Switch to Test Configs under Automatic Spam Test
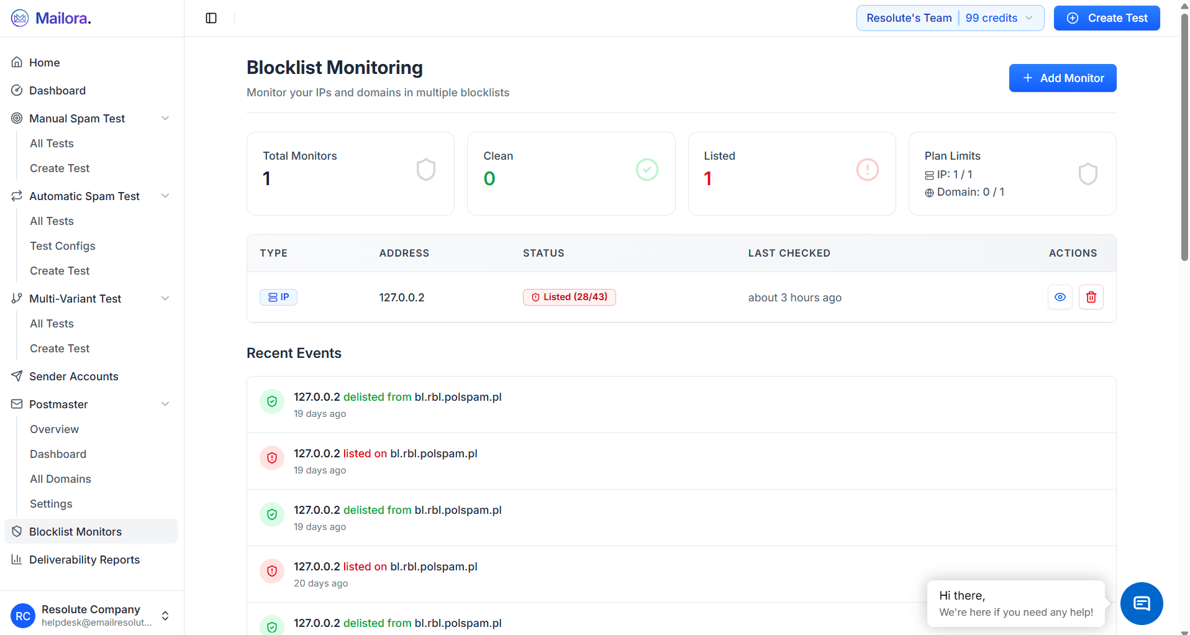Image resolution: width=1190 pixels, height=635 pixels. pos(62,245)
